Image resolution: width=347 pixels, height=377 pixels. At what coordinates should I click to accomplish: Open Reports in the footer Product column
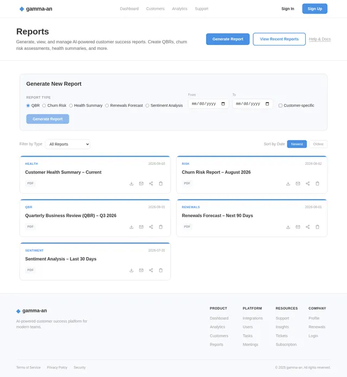216,344
